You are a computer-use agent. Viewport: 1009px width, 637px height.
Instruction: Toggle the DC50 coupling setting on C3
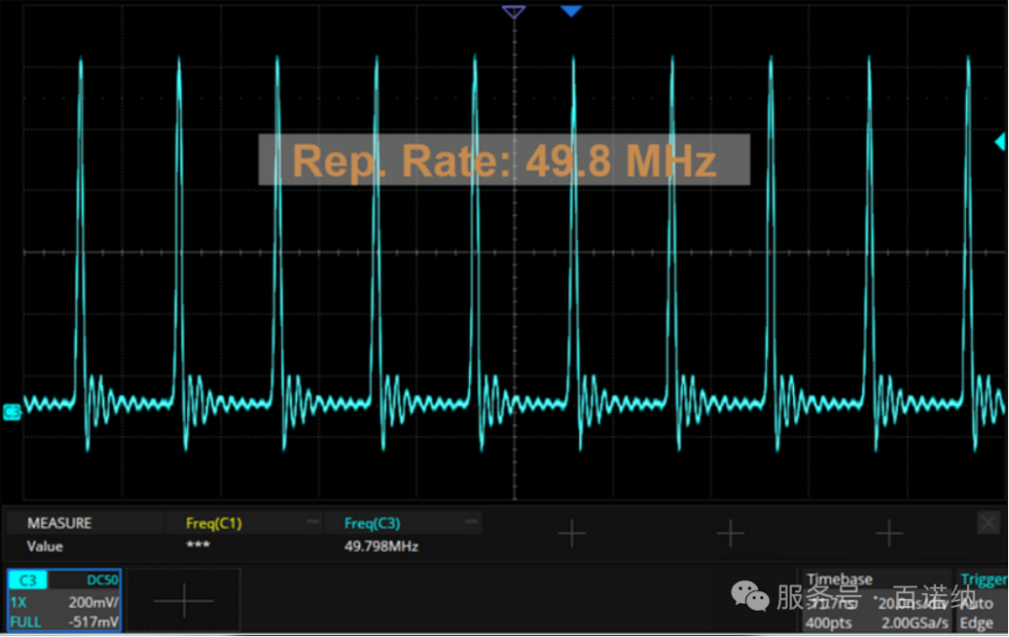click(x=99, y=580)
